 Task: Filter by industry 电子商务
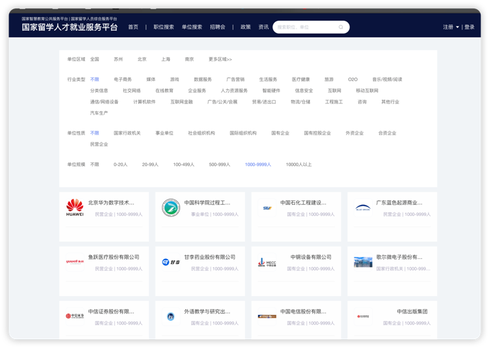[x=122, y=79]
